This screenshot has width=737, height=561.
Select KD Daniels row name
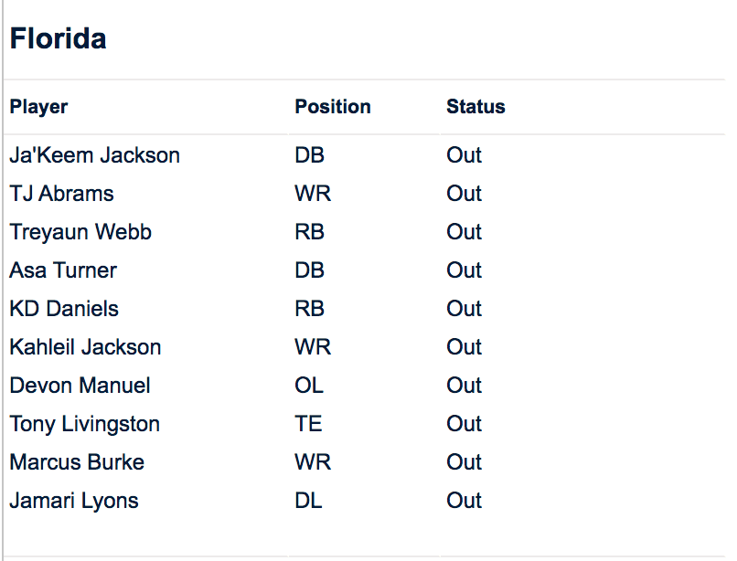coord(64,309)
